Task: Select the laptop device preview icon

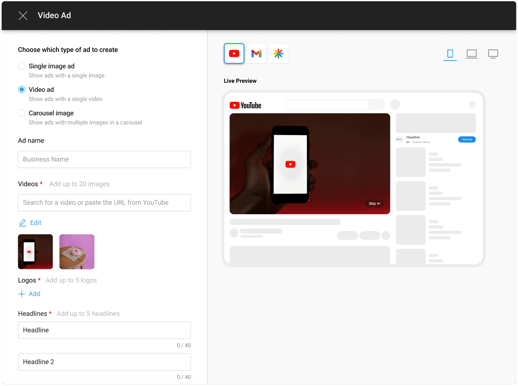Action: pyautogui.click(x=471, y=54)
